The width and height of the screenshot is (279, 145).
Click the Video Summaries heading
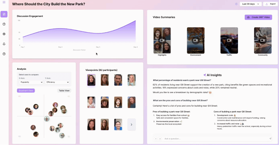pos(164,17)
